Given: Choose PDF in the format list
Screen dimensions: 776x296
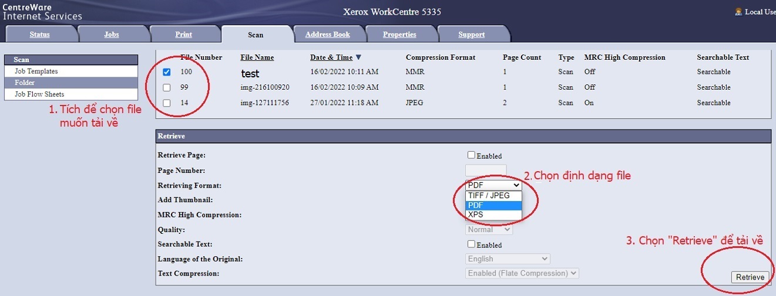Looking at the screenshot, I should point(493,205).
